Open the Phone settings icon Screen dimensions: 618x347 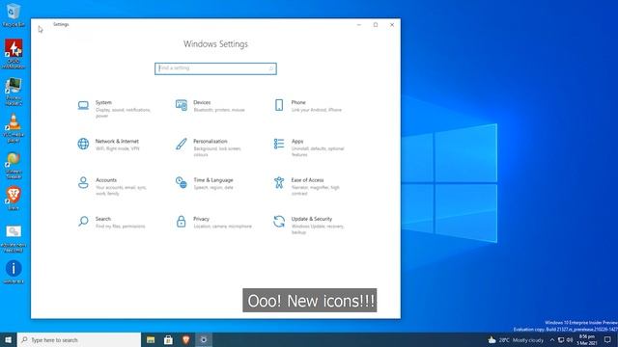point(279,105)
